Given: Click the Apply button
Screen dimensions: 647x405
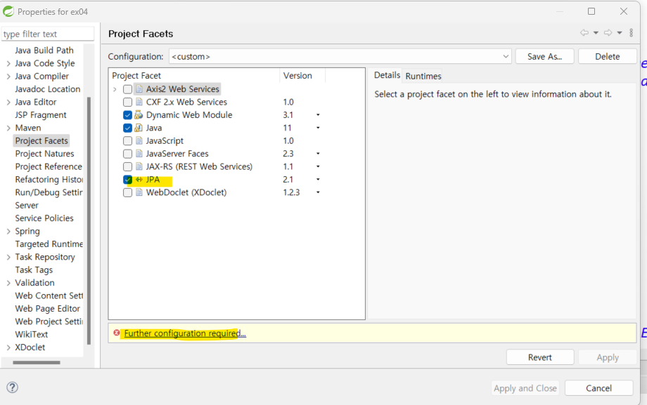Looking at the screenshot, I should [608, 357].
